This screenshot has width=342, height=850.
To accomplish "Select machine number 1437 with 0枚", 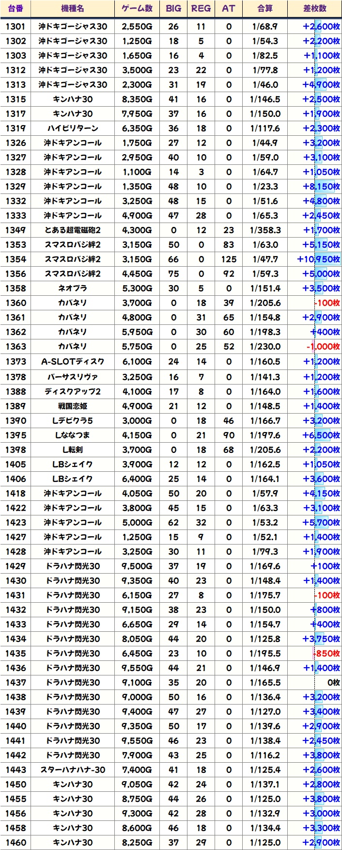I will click(16, 683).
